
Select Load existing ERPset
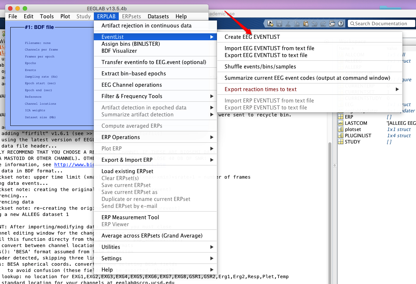[x=155, y=171]
